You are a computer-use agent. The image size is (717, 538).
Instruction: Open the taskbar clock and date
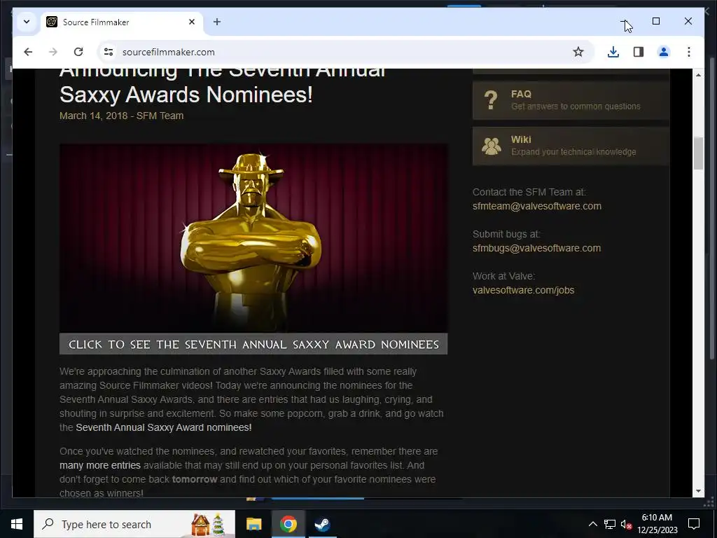click(x=657, y=524)
